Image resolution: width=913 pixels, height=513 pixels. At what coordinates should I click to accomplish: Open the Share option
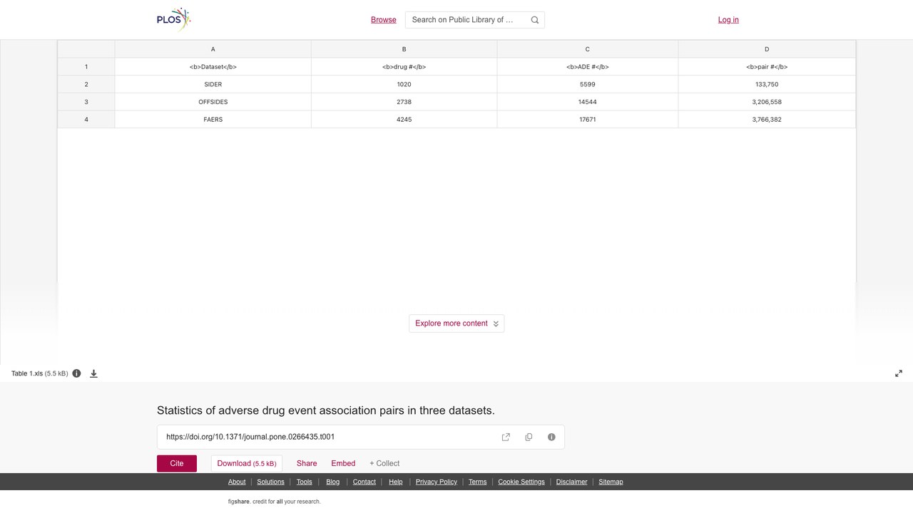(x=307, y=463)
